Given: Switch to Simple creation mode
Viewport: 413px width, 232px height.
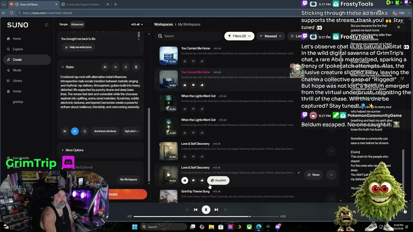Looking at the screenshot, I should (64, 24).
